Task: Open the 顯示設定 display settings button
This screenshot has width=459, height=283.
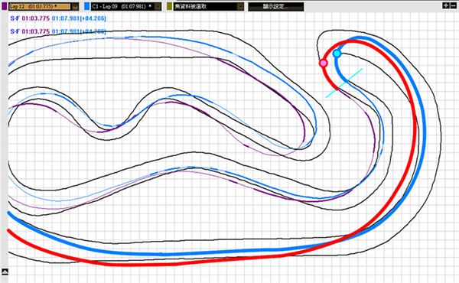Action: (x=275, y=7)
